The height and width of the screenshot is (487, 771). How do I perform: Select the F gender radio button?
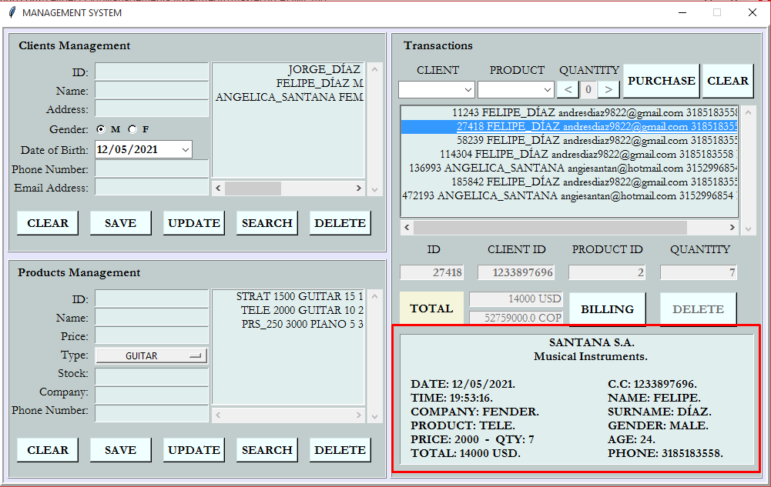(132, 129)
